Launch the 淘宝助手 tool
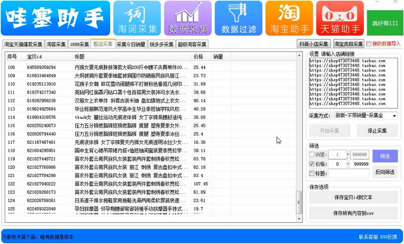404x244 pixels. 289,18
